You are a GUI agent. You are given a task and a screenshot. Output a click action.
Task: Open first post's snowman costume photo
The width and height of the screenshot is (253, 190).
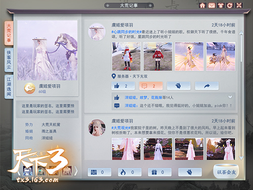[x=126, y=56]
